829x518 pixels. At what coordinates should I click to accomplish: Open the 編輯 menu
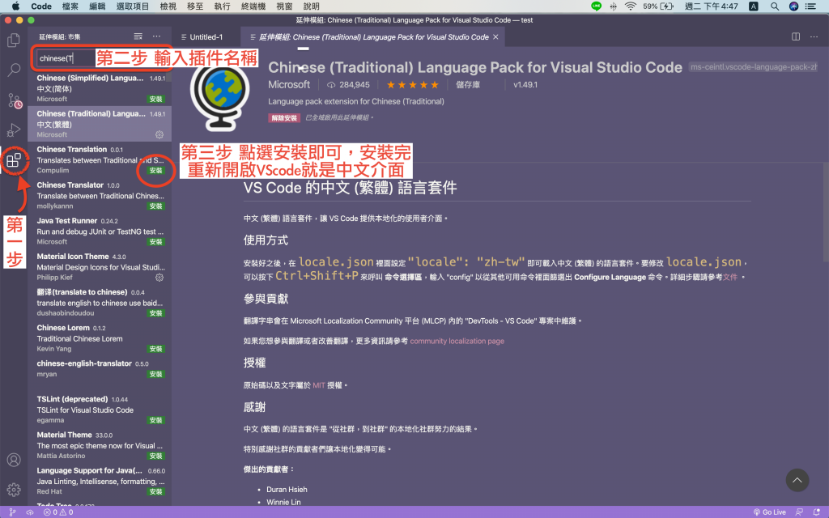[x=97, y=6]
